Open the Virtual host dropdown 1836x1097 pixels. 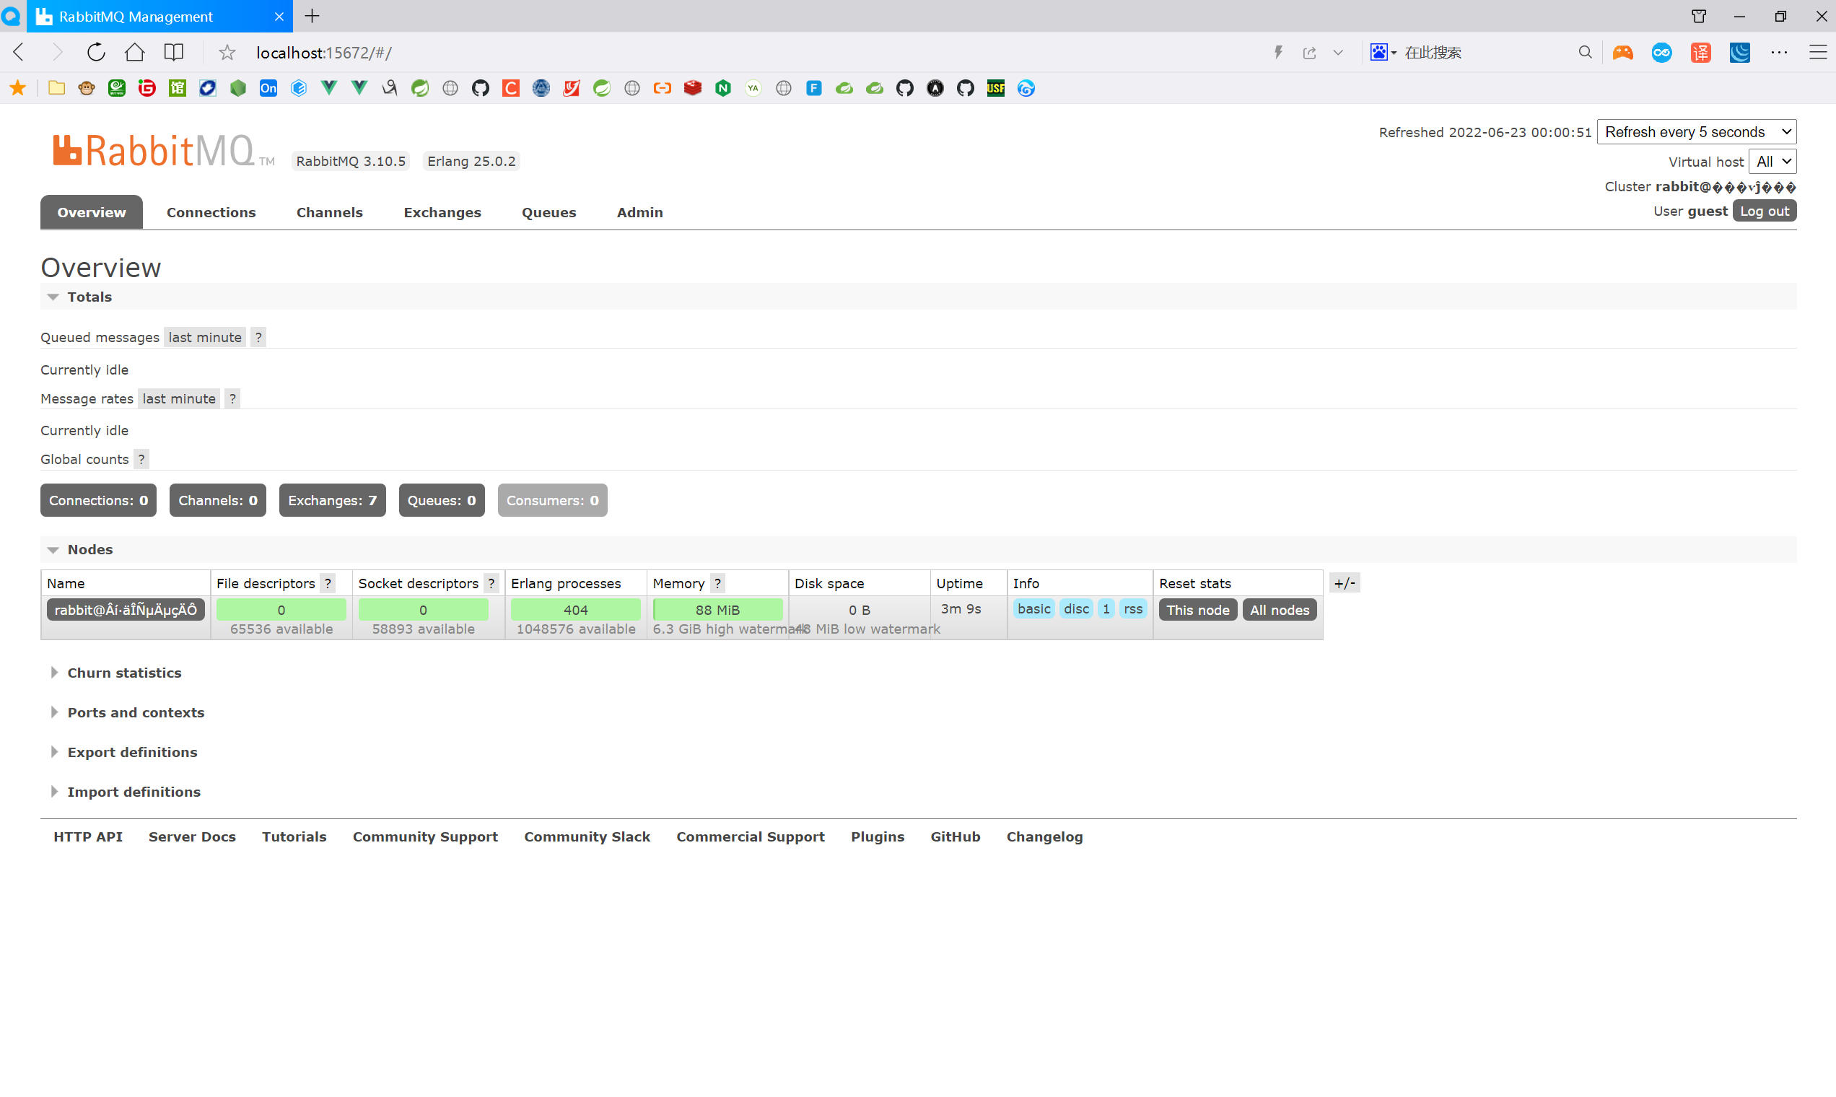point(1772,162)
